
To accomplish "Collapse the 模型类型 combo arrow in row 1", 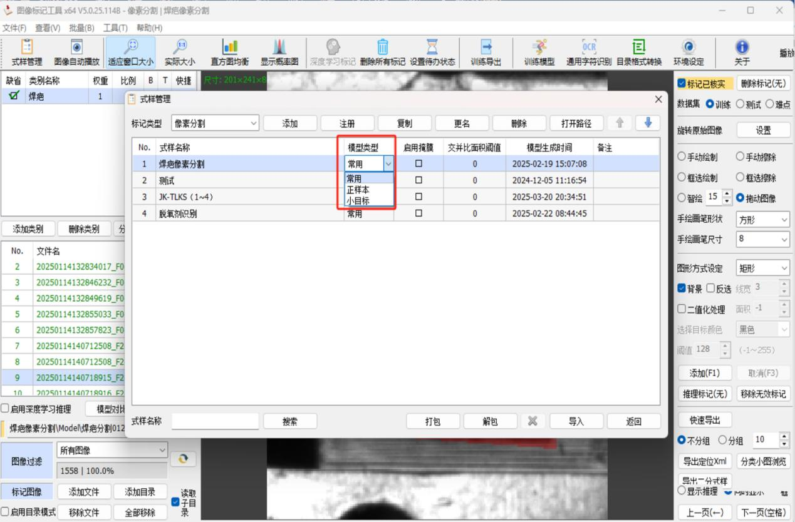I will (388, 164).
